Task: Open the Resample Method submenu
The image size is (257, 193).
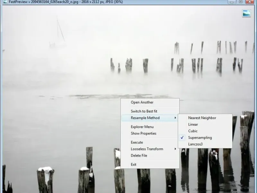Action: click(150, 118)
